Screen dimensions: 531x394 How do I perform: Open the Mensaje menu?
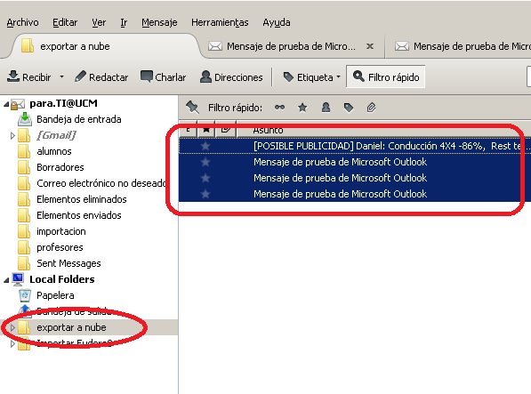[x=159, y=22]
